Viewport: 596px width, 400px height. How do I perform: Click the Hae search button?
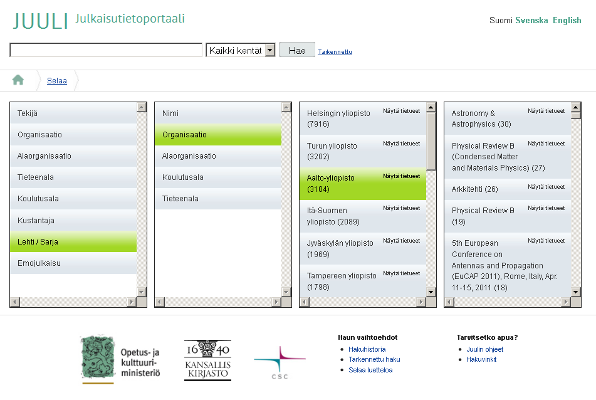pos(297,50)
